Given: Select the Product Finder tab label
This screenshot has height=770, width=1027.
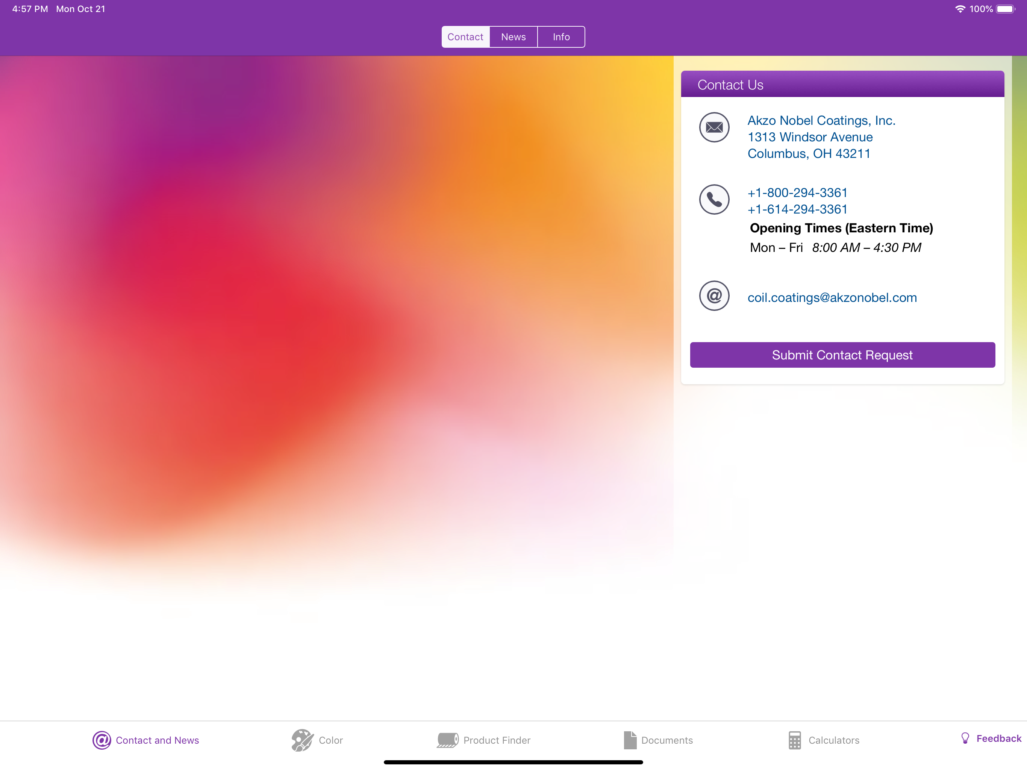Looking at the screenshot, I should pos(497,740).
